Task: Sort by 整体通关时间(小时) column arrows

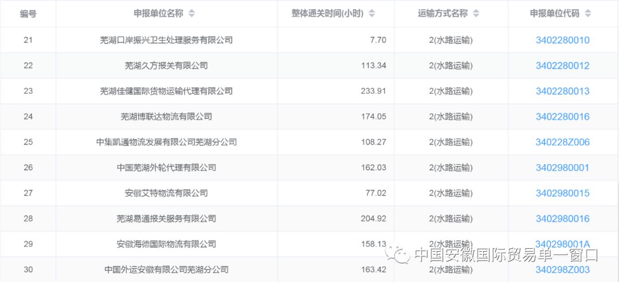Action: pos(371,13)
